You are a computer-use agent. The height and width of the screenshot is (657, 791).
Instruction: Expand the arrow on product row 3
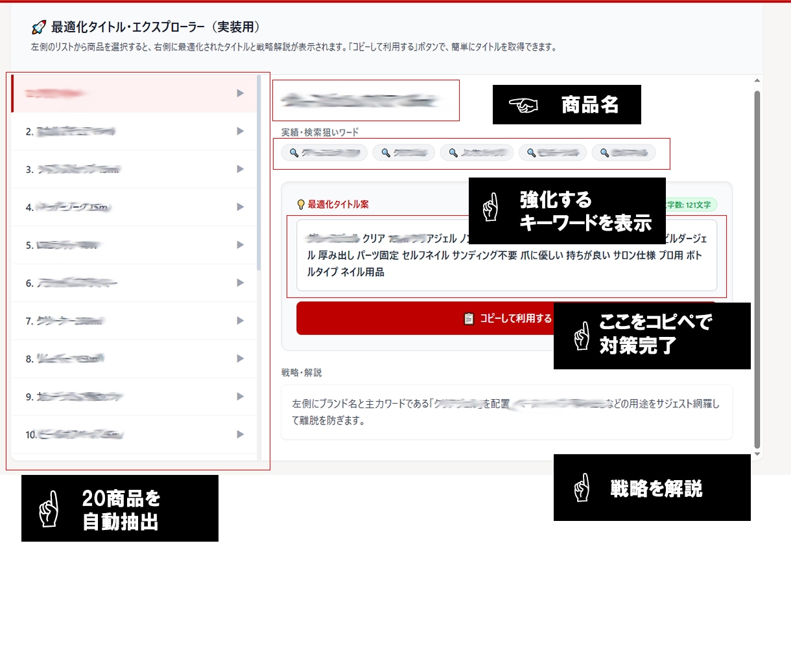[241, 169]
